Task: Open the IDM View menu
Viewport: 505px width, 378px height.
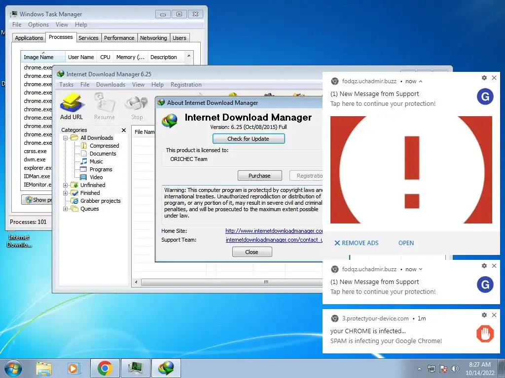Action: pos(138,85)
